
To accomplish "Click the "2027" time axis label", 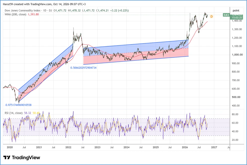I will click(214, 147).
